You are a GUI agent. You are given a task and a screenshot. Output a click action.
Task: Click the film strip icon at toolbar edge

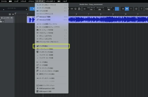click(x=146, y=9)
